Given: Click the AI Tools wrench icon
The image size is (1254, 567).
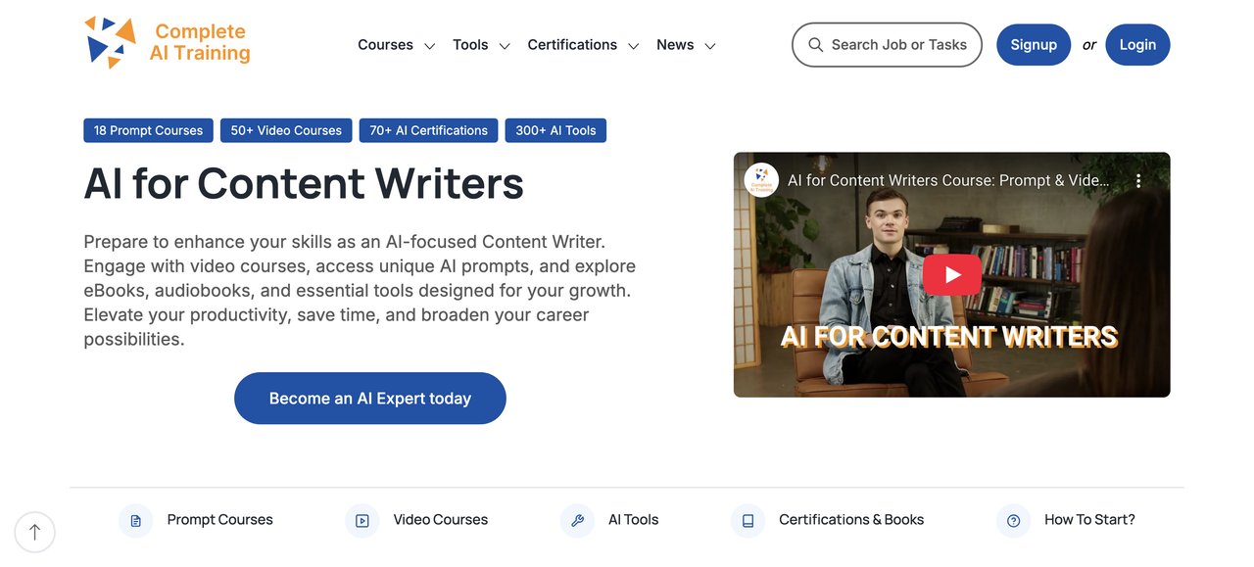Looking at the screenshot, I should coord(577,521).
